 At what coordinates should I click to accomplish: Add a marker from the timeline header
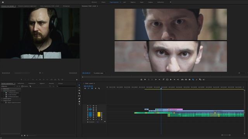pos(95,88)
